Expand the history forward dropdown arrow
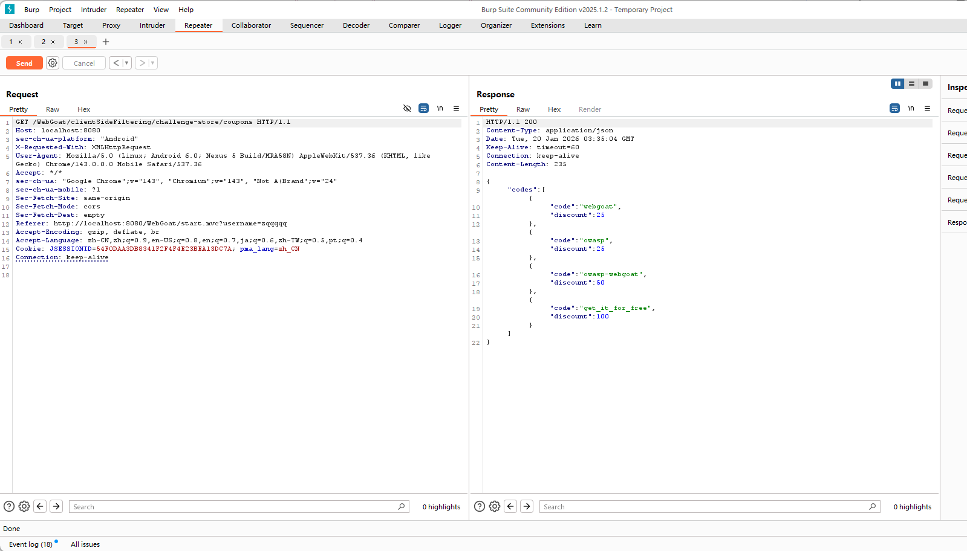The height and width of the screenshot is (551, 967). (x=152, y=63)
